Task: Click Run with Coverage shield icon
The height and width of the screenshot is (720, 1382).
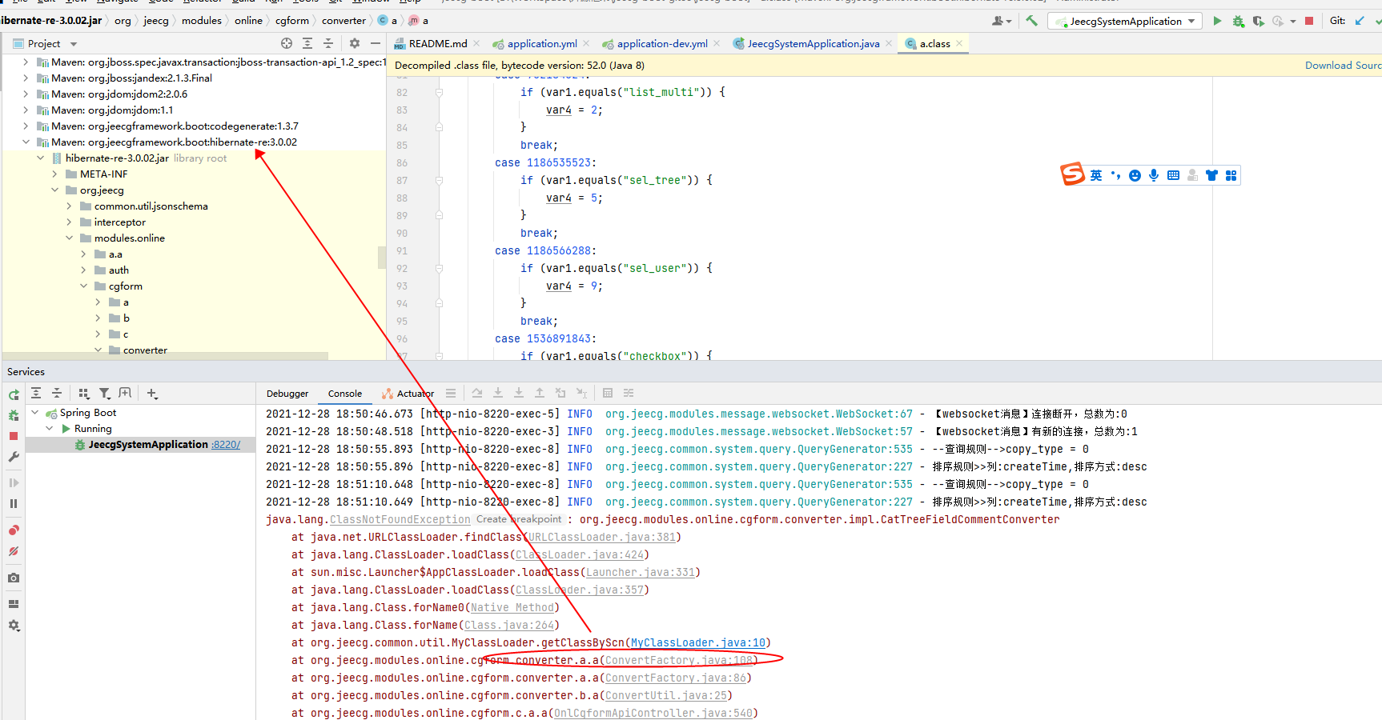Action: click(x=1258, y=21)
